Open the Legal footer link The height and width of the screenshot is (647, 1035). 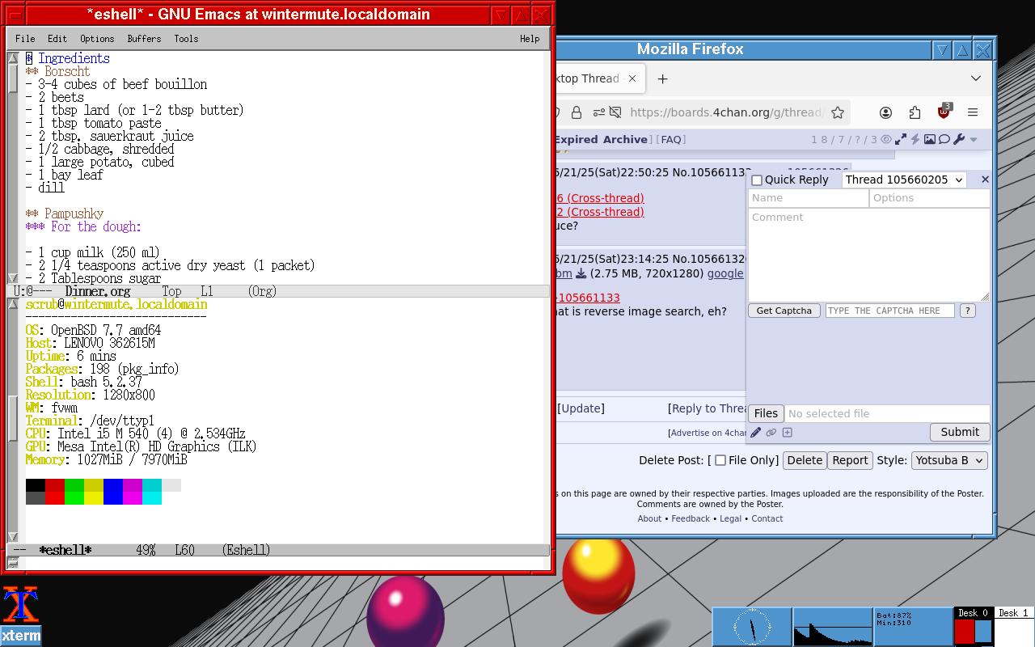click(730, 518)
